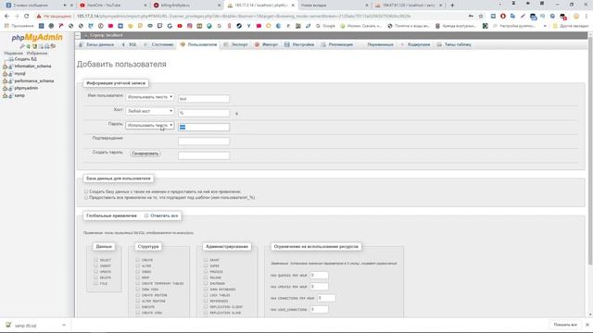Click the Генерировать button
The height and width of the screenshot is (333, 593).
click(145, 154)
